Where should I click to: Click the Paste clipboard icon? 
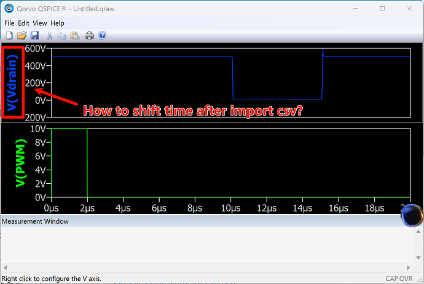tap(75, 36)
